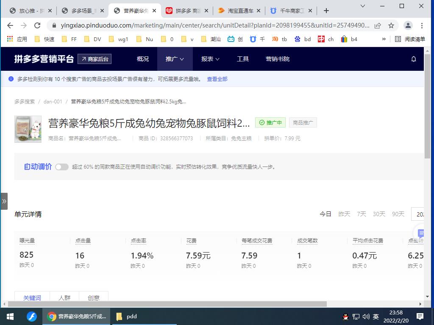This screenshot has width=434, height=325.
Task: Open the '千' Qianniu bookmark
Action: [257, 39]
